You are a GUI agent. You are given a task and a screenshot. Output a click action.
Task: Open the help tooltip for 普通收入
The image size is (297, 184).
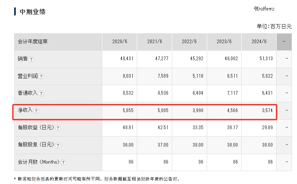[x=41, y=94]
